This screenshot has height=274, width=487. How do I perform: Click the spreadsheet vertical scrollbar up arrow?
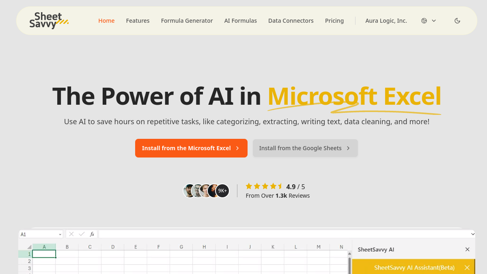[349, 254]
